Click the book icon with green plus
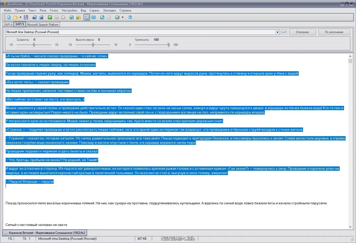The height and width of the screenshot is (243, 356). pyautogui.click(x=102, y=17)
